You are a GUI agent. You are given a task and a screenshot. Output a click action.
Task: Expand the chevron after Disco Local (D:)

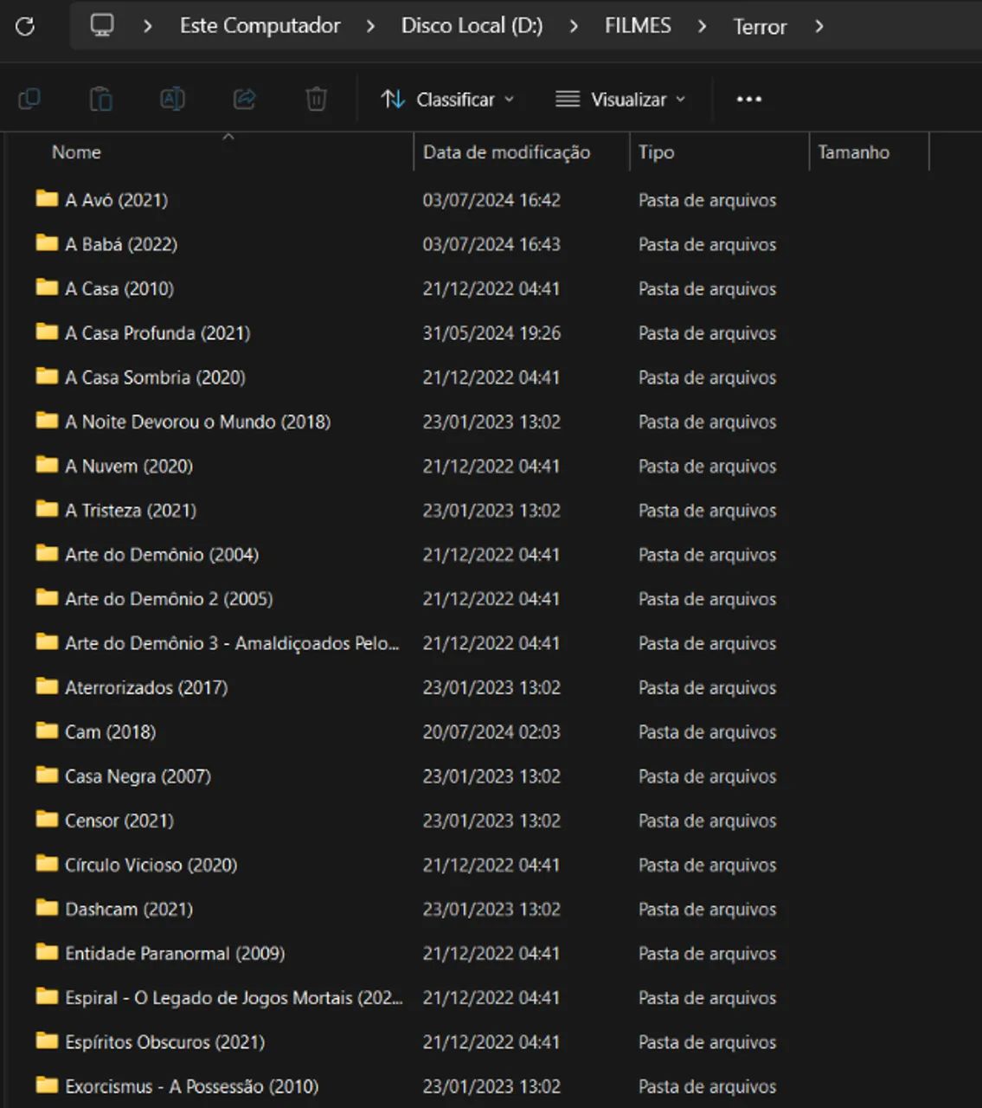(574, 27)
